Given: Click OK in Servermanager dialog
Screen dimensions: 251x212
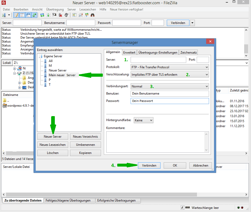Looking at the screenshot, I should pyautogui.click(x=175, y=166).
